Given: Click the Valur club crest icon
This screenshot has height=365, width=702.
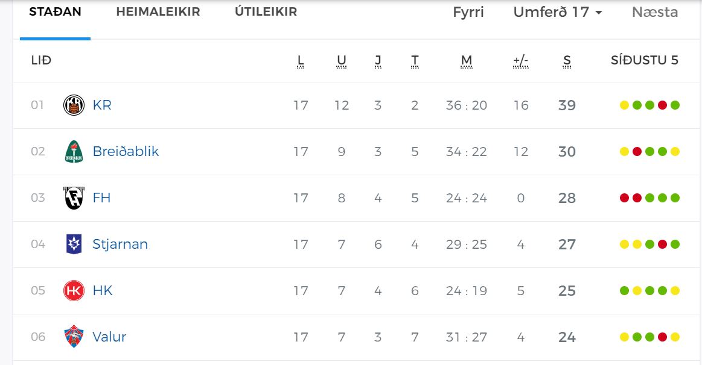Looking at the screenshot, I should point(74,337).
